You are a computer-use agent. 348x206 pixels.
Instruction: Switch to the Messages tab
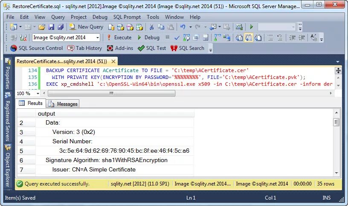pos(63,104)
